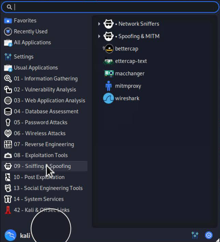Click the Favorites star folder icon
The width and height of the screenshot is (220, 242).
(8, 21)
